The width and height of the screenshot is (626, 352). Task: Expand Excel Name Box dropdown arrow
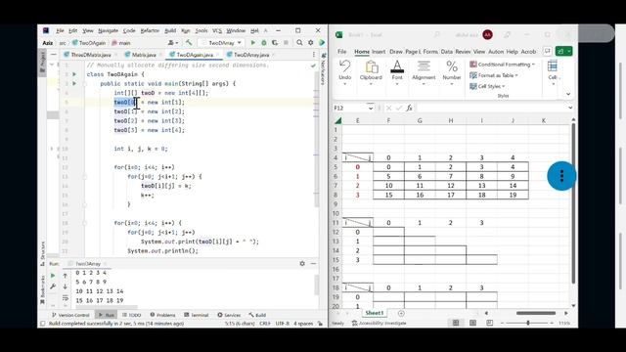click(x=371, y=109)
